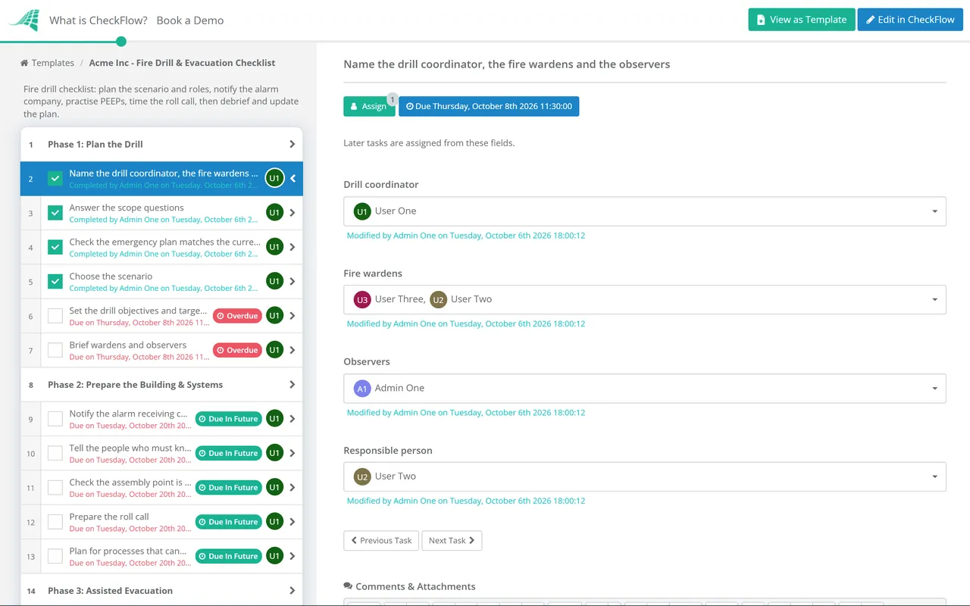Uncheck 'Choose the scenario' checkbox
The height and width of the screenshot is (606, 970).
point(55,281)
